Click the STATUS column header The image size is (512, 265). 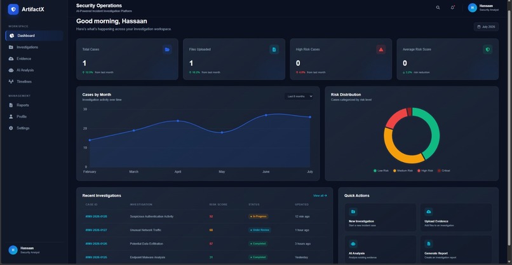(254, 205)
